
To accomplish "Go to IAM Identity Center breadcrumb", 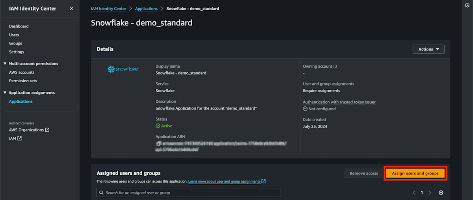I will point(108,9).
